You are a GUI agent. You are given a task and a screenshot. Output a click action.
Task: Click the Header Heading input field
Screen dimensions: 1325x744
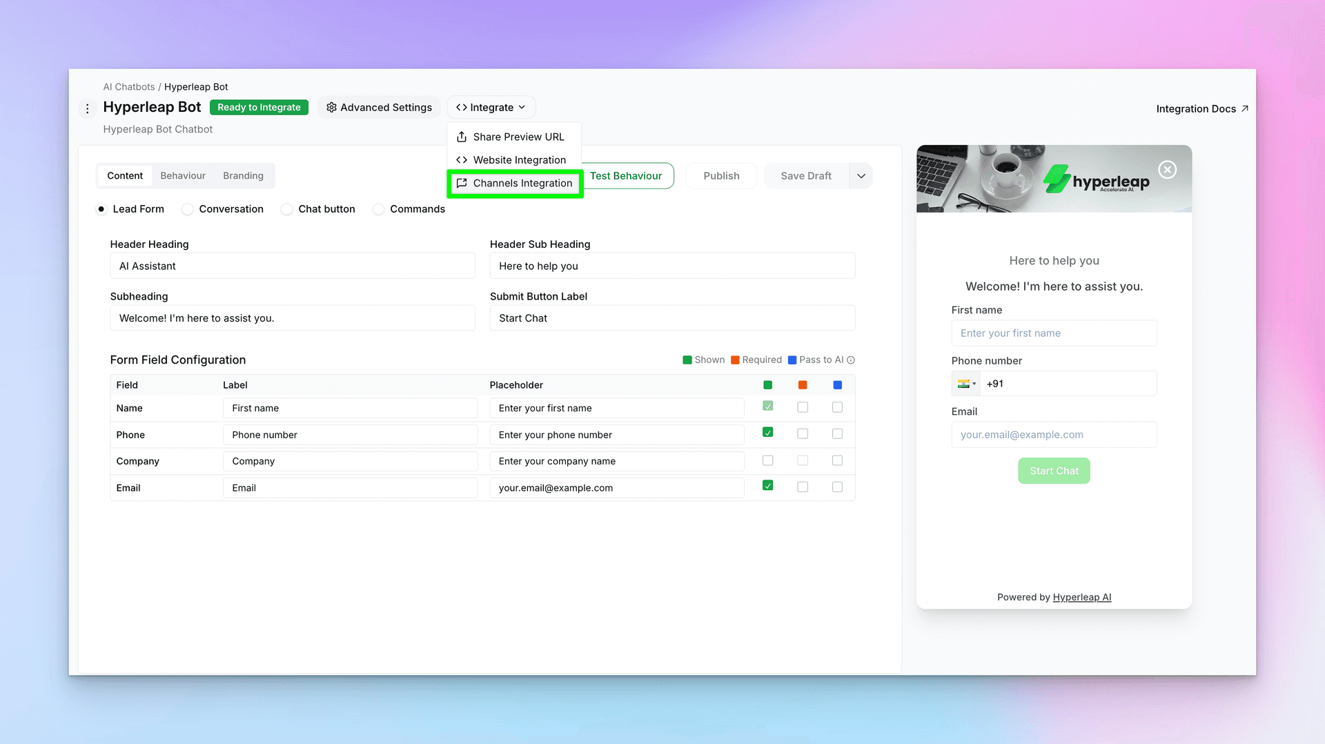(293, 266)
